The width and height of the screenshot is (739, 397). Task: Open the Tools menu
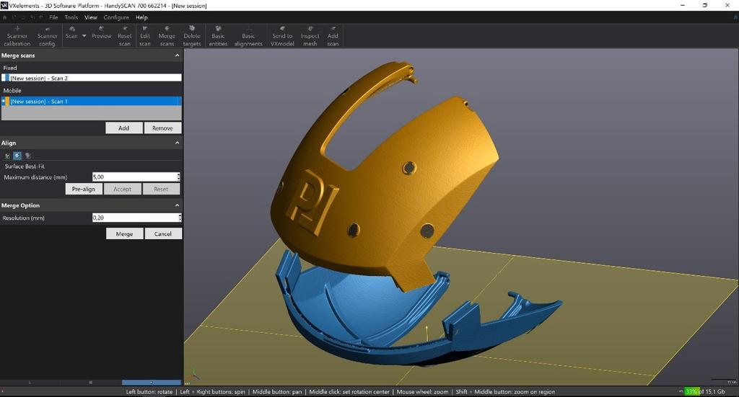click(x=71, y=17)
